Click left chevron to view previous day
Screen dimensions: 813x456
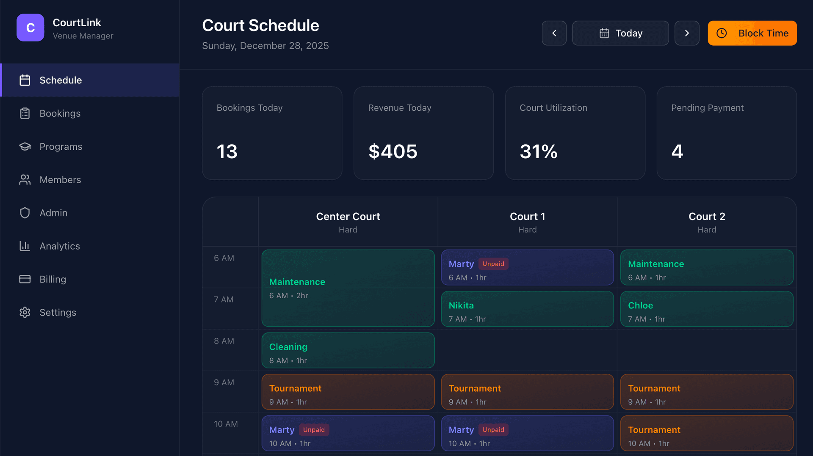coord(554,33)
